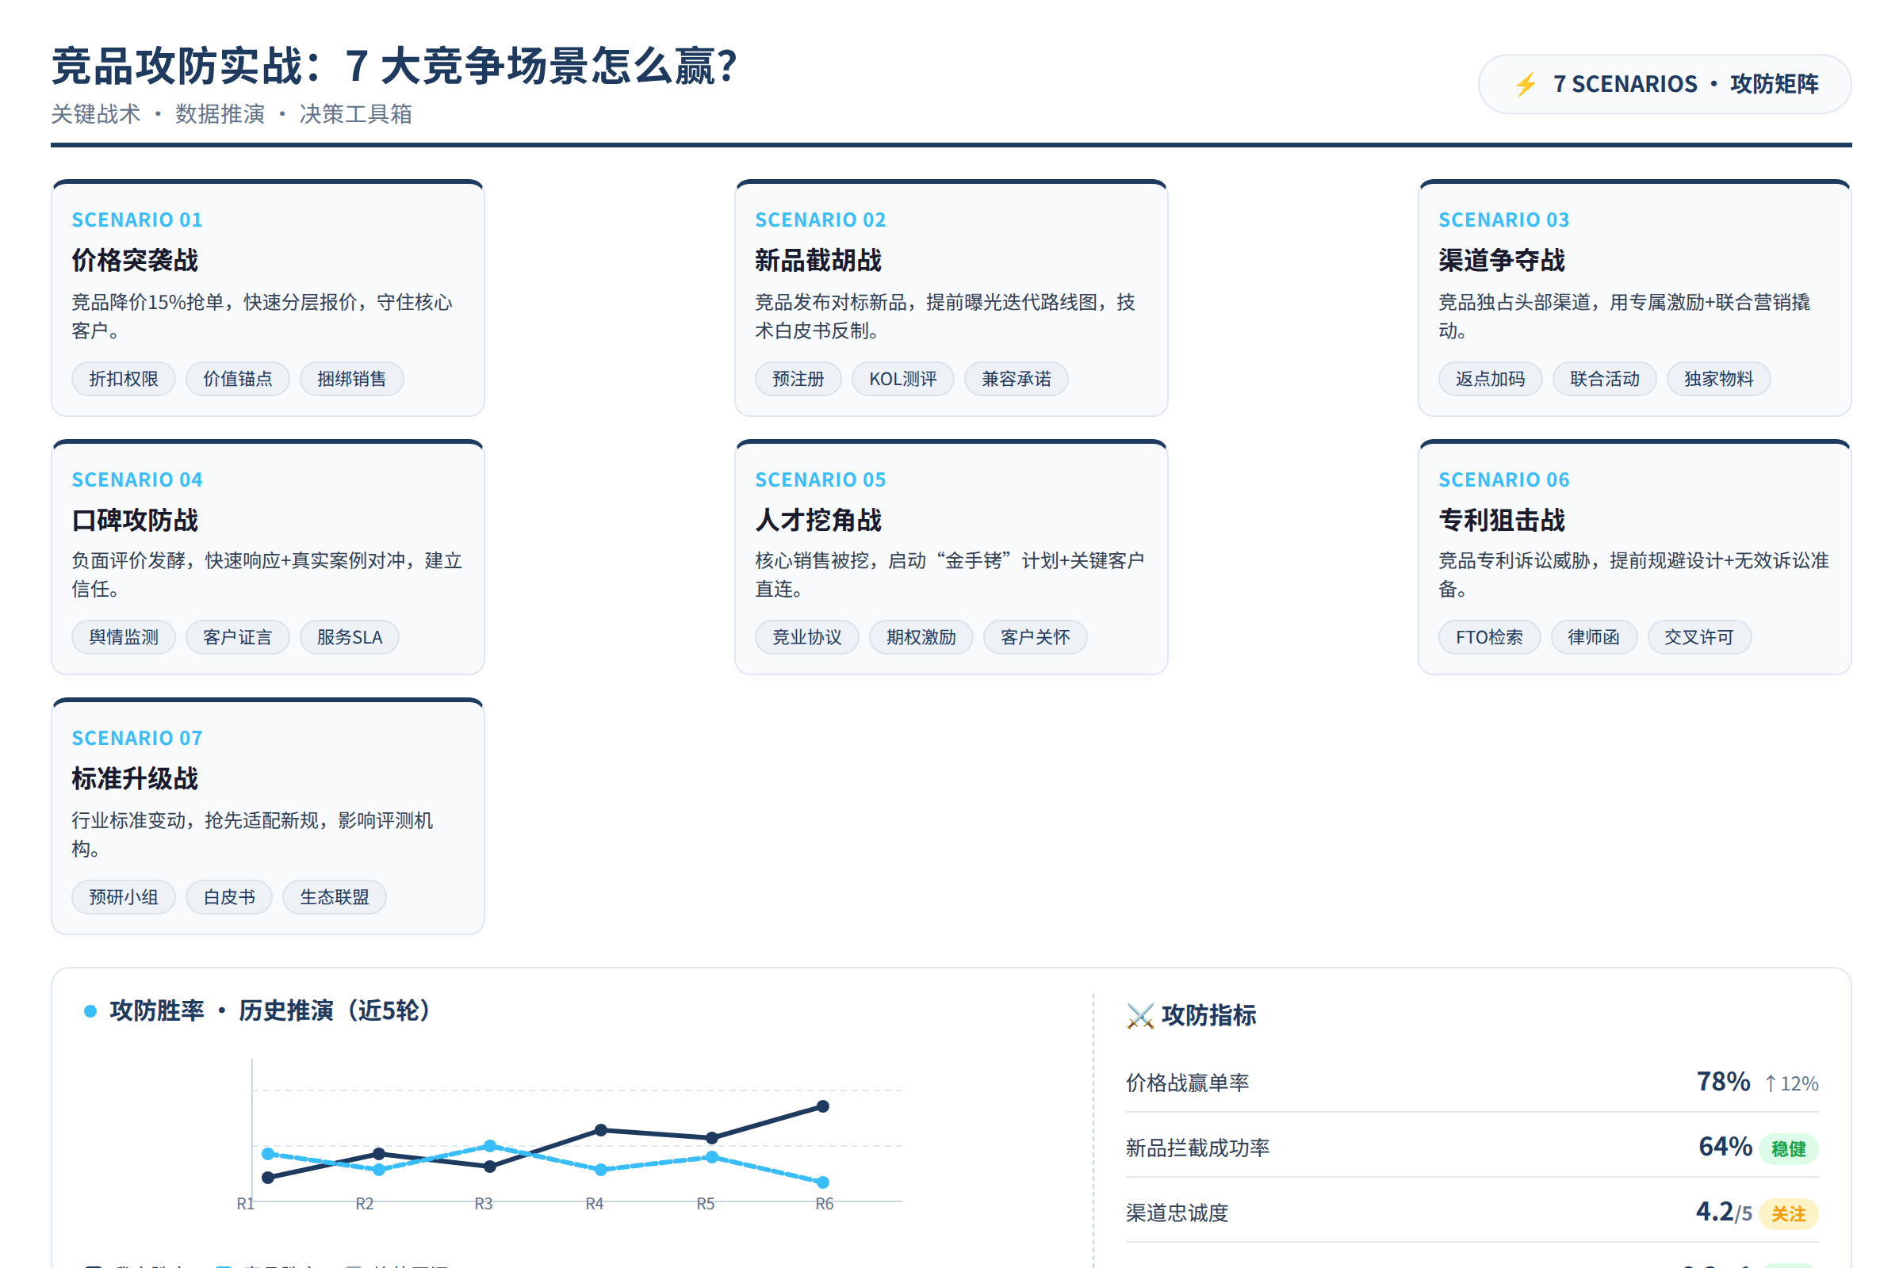This screenshot has width=1903, height=1268.
Task: Click the SCENARIO 02 label
Action: click(x=821, y=220)
